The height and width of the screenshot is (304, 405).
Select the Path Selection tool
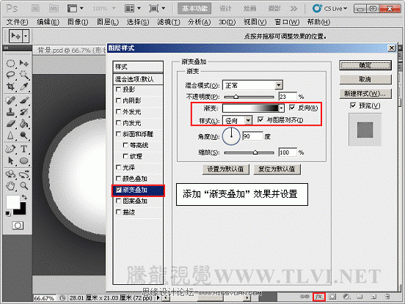coord(10,160)
